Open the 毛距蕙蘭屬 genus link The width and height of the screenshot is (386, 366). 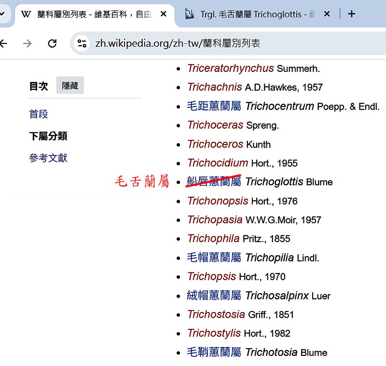(x=214, y=106)
